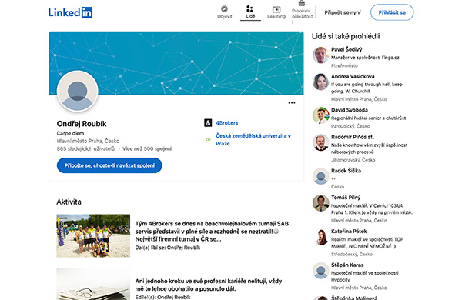Open the 4Brokers company link

(226, 123)
